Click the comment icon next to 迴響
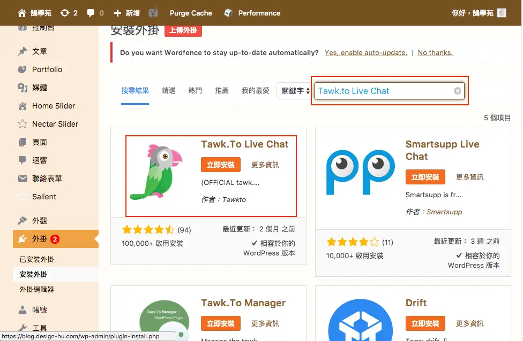Image resolution: width=523 pixels, height=341 pixels. click(x=23, y=160)
